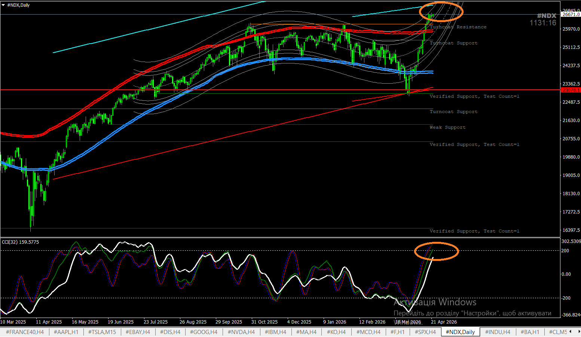Select the orange ellipse circling recent candles
This screenshot has width=581, height=337.
point(441,12)
